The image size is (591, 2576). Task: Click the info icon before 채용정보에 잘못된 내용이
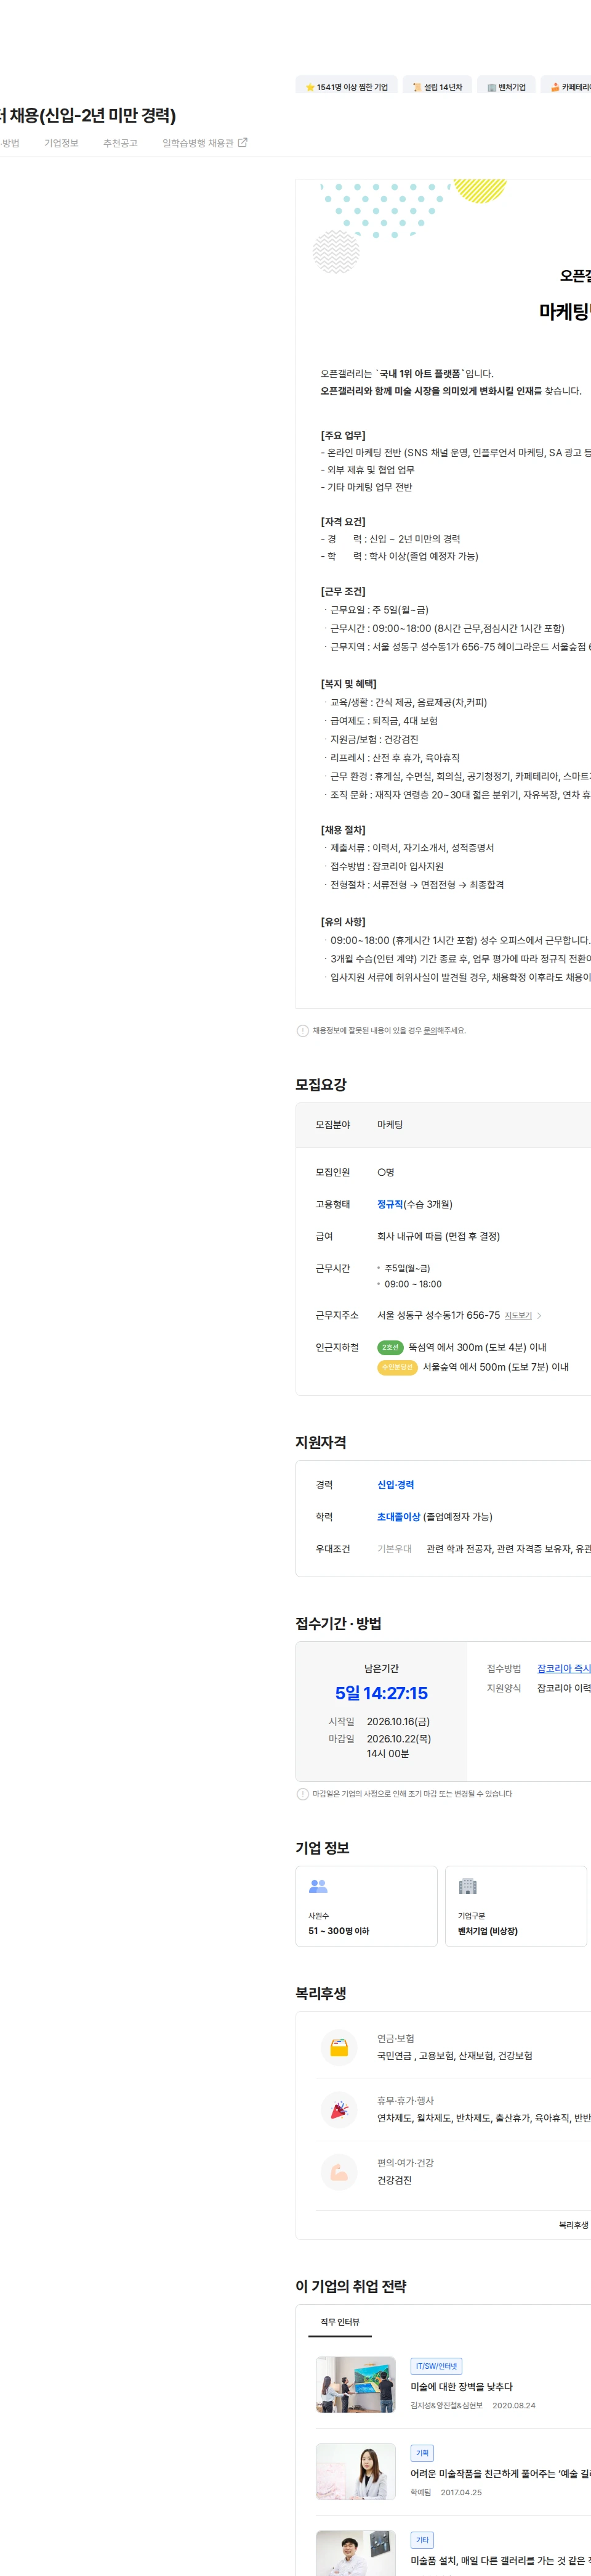(302, 1030)
